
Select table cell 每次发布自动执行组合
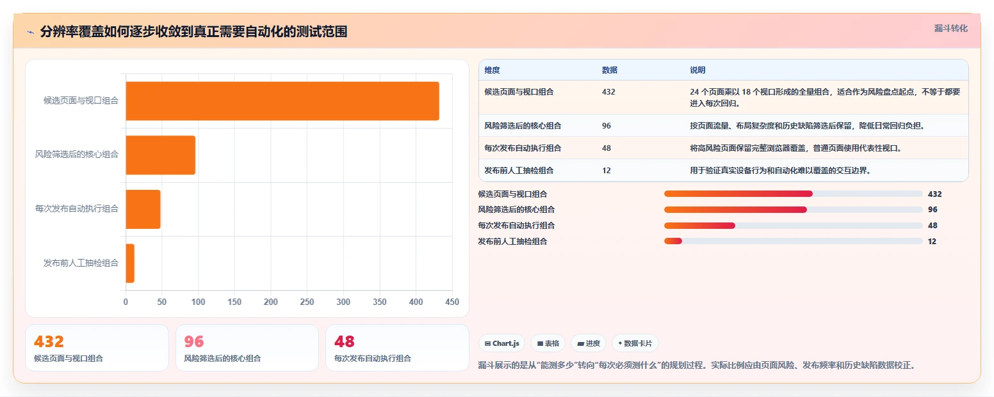click(523, 148)
